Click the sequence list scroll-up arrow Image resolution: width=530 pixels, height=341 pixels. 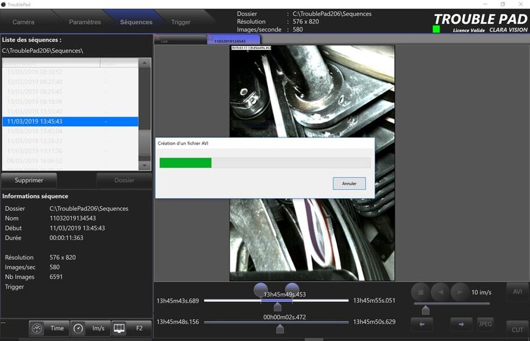coord(144,63)
